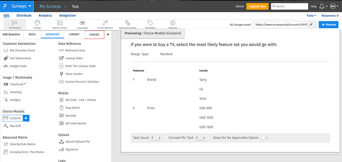Add a Complex Grid / Flex Matrix

click(x=24, y=152)
